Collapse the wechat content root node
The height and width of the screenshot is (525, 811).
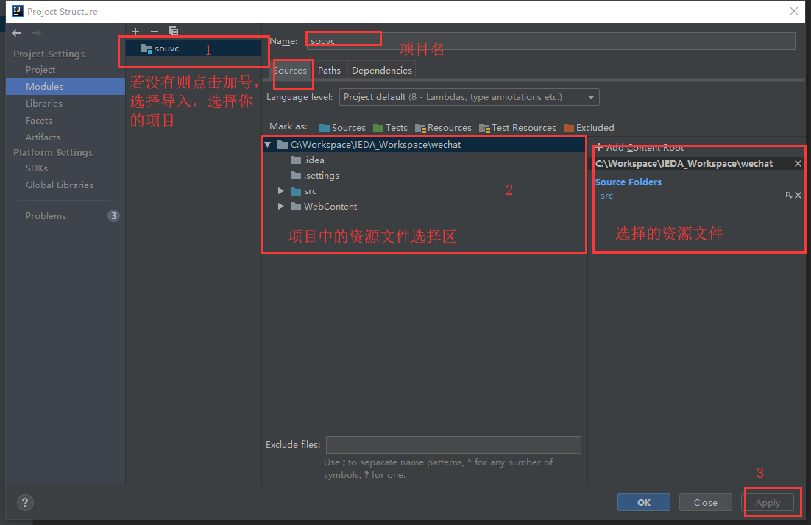[x=268, y=145]
